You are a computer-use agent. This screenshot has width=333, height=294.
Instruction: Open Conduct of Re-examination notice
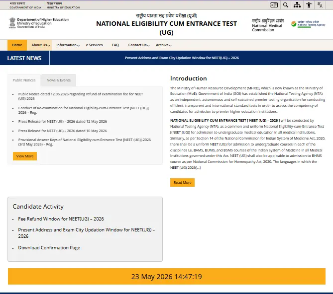[x=84, y=110]
